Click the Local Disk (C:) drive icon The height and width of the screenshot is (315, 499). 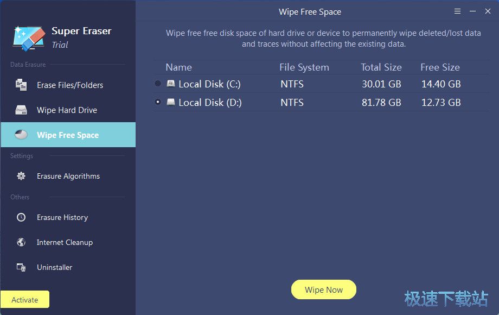point(171,84)
